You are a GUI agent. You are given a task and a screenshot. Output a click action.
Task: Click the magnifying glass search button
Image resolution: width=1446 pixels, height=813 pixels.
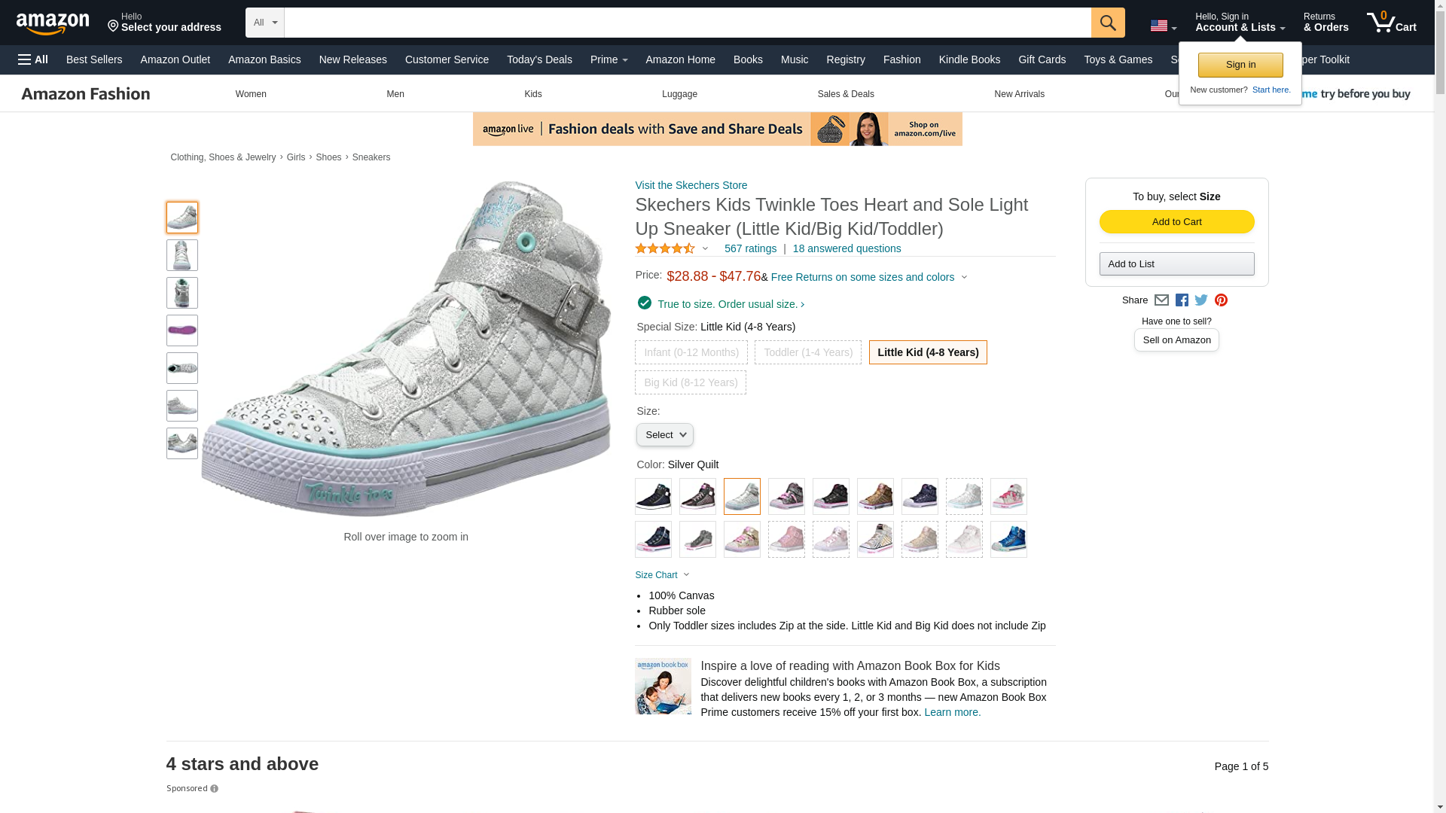click(1107, 23)
